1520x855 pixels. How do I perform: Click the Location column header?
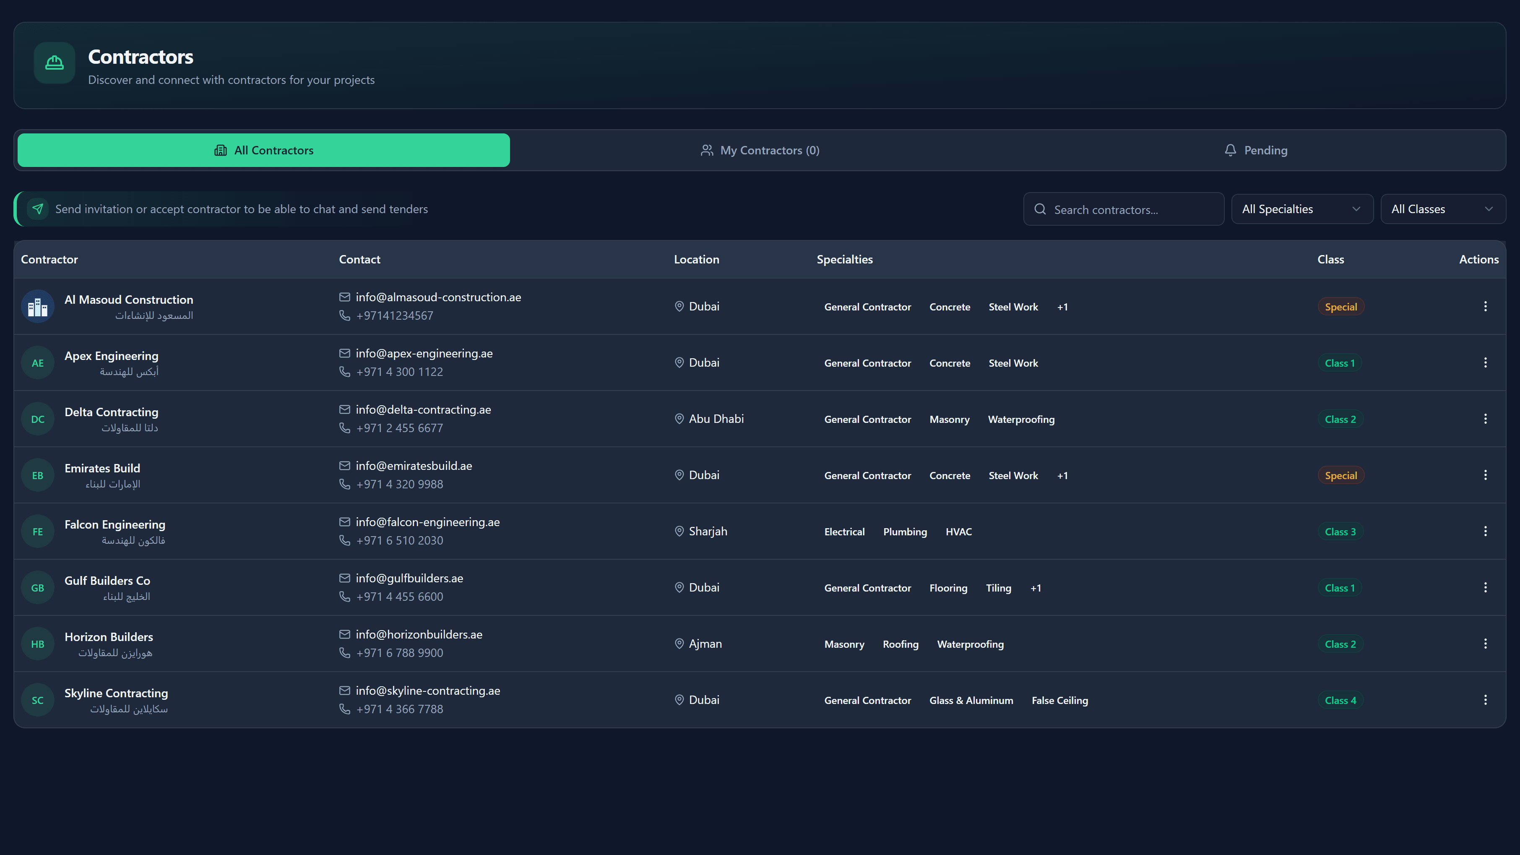[x=696, y=259]
